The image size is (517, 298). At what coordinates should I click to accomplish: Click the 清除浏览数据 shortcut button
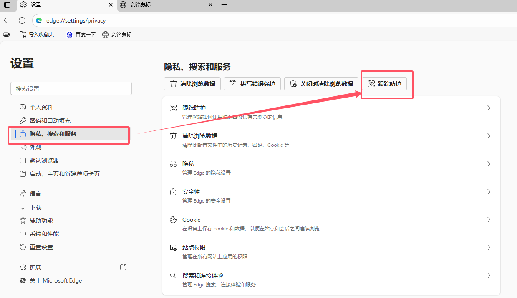click(192, 84)
